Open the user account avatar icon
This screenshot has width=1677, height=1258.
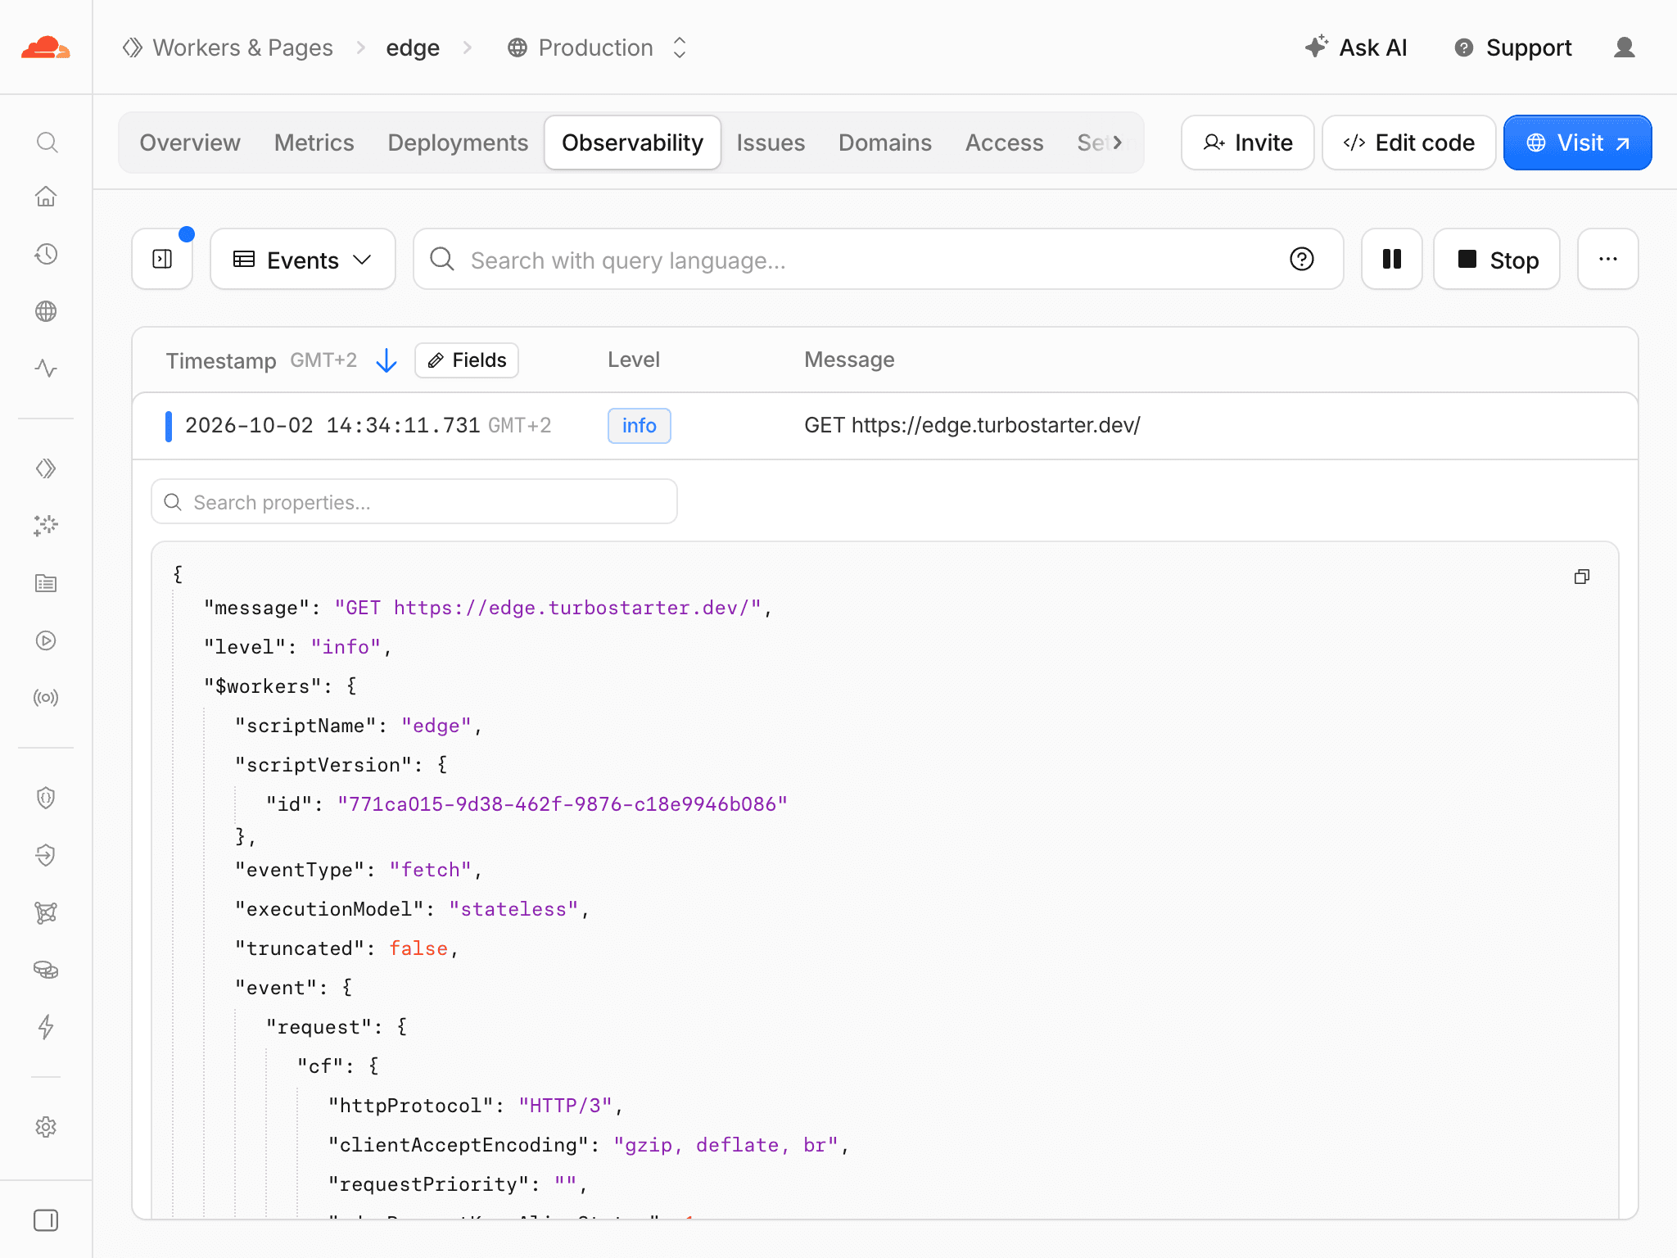1625,48
